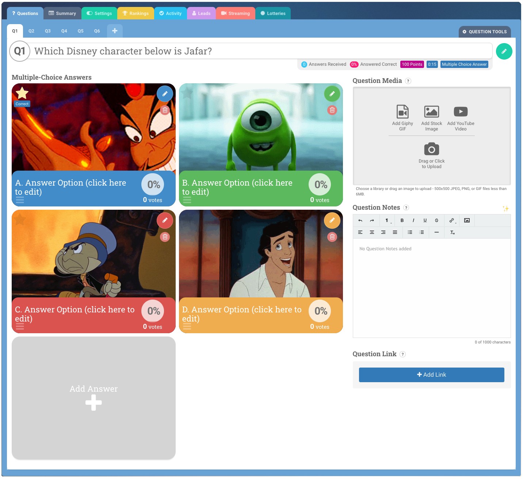
Task: Select question tab Q2
Action: [31, 31]
